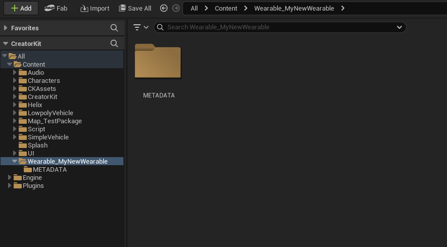Expand the Favorites section
447x247 pixels.
pyautogui.click(x=6, y=28)
